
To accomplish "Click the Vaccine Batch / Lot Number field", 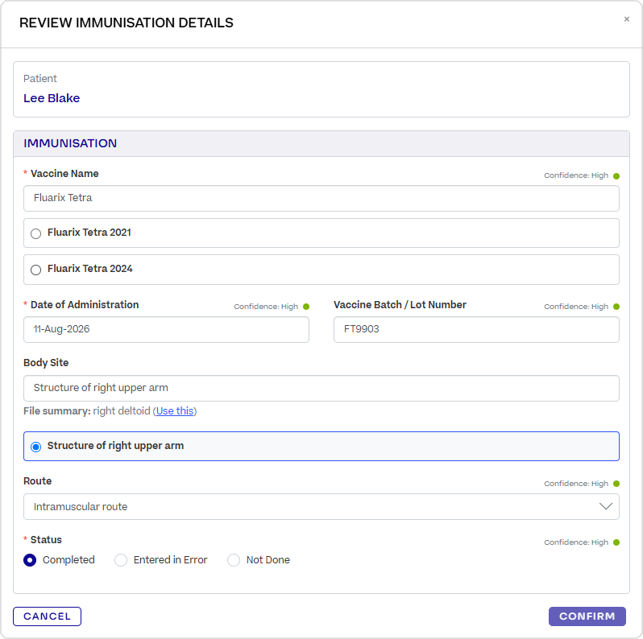I will point(476,329).
